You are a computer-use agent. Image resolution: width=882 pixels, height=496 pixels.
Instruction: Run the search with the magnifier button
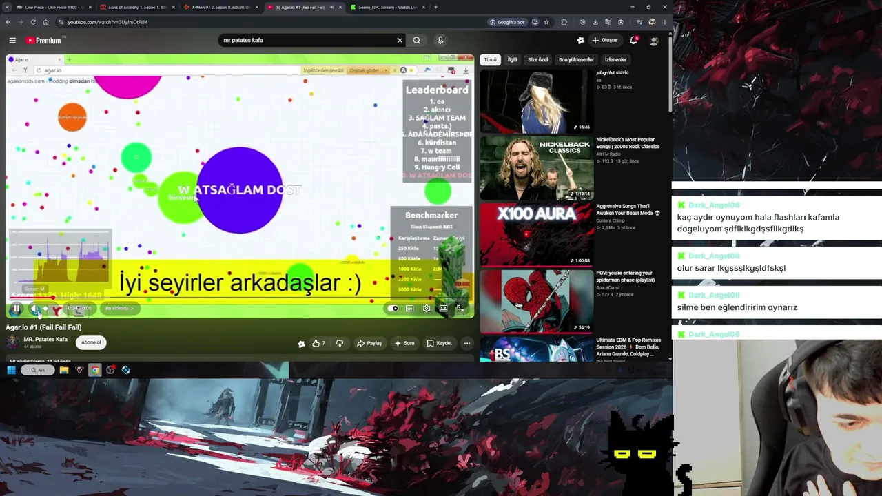[417, 40]
